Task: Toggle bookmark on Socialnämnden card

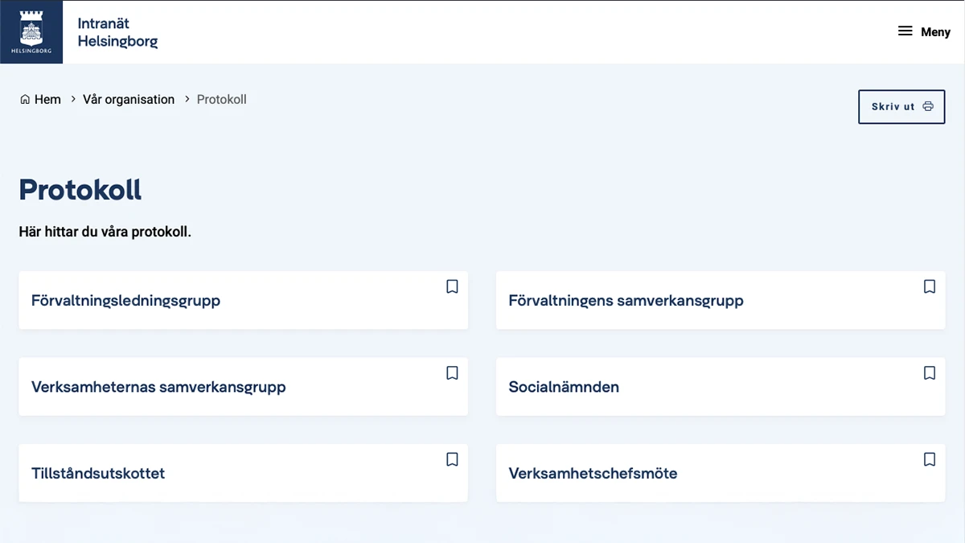Action: 930,373
